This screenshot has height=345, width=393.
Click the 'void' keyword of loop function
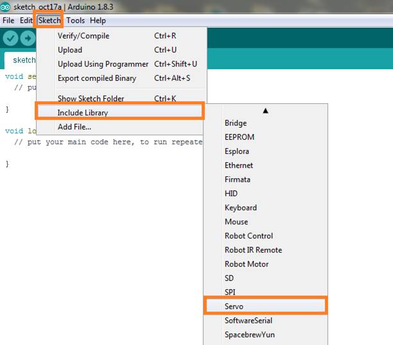(14, 131)
